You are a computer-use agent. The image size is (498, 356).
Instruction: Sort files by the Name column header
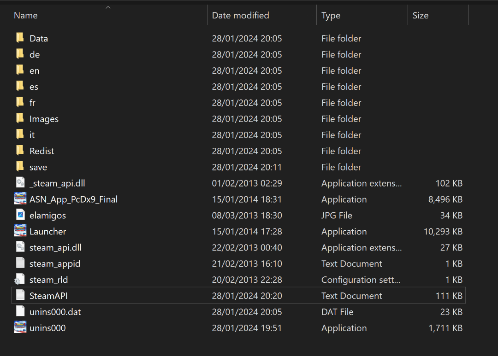point(26,15)
